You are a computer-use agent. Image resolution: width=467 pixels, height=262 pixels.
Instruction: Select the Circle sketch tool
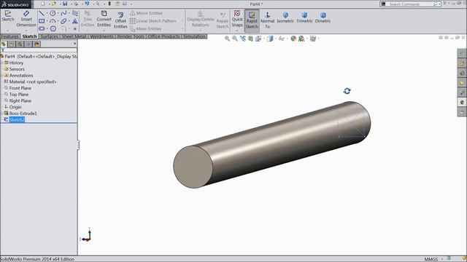[53, 13]
